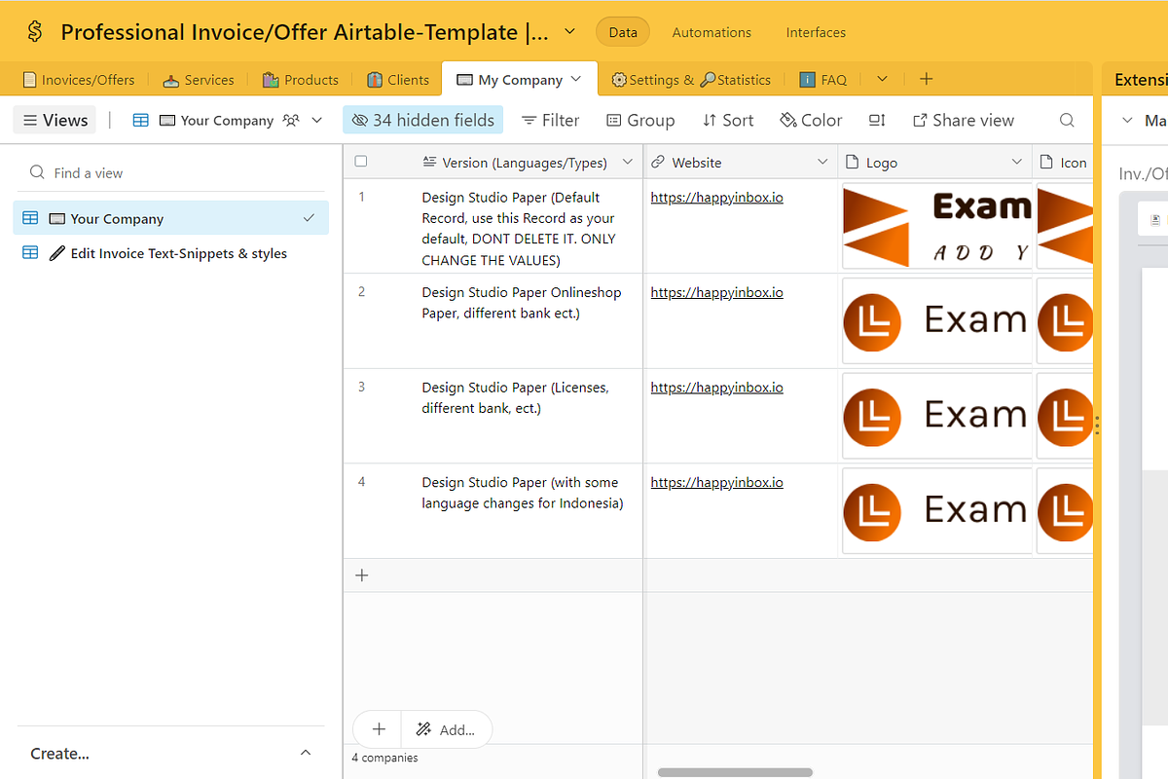Select the Onlineshop Paper version cell
Screen dimensions: 1168x779
(x=527, y=320)
